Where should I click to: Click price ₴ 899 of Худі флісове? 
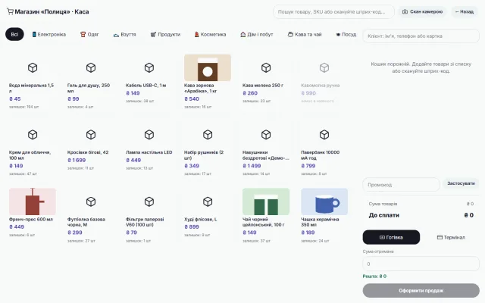pos(192,227)
